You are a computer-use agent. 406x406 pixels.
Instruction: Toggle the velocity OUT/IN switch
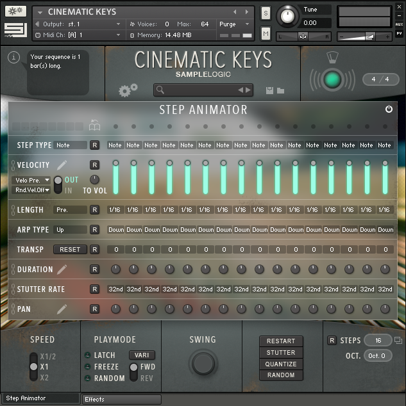tap(58, 184)
